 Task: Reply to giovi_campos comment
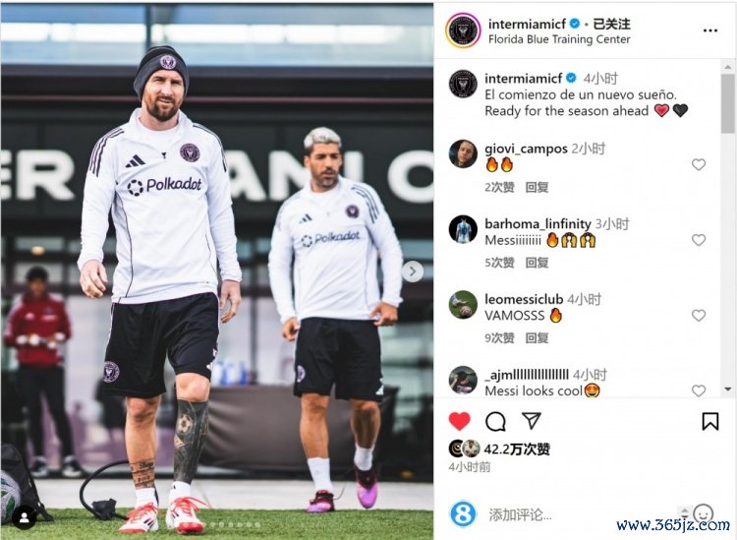[x=537, y=187]
